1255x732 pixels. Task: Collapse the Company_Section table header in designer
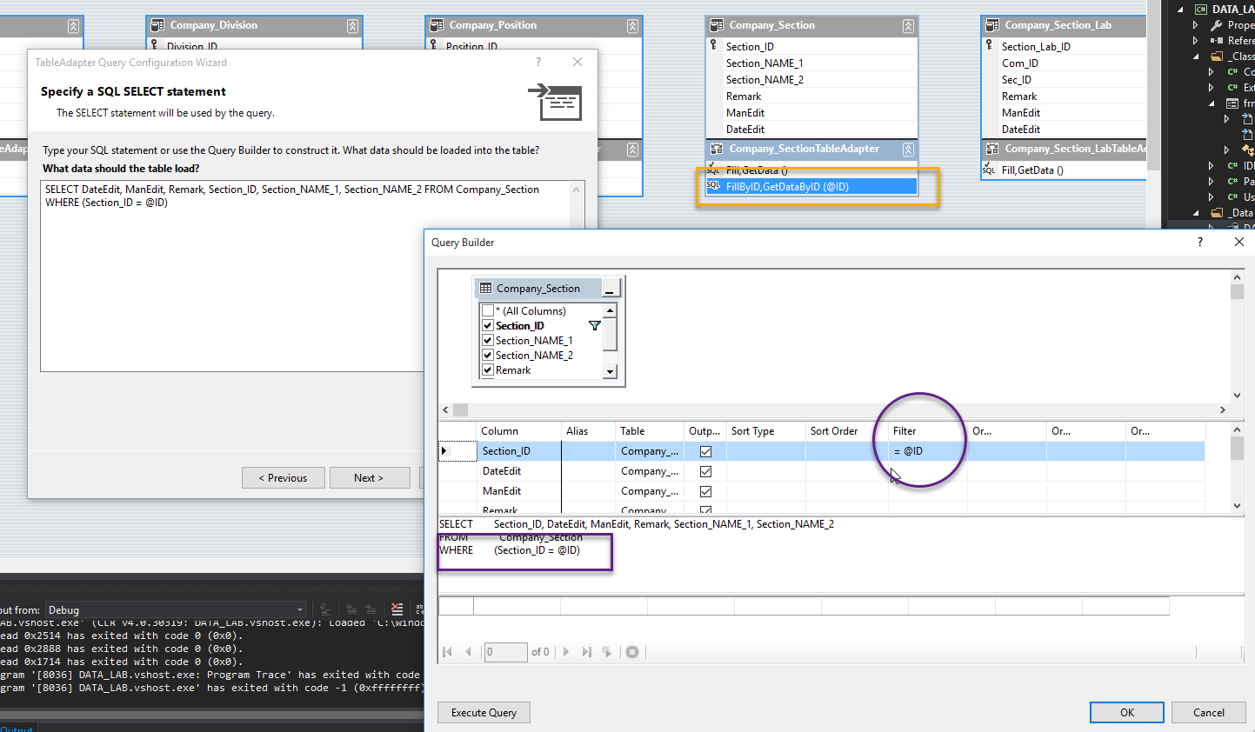(x=908, y=26)
